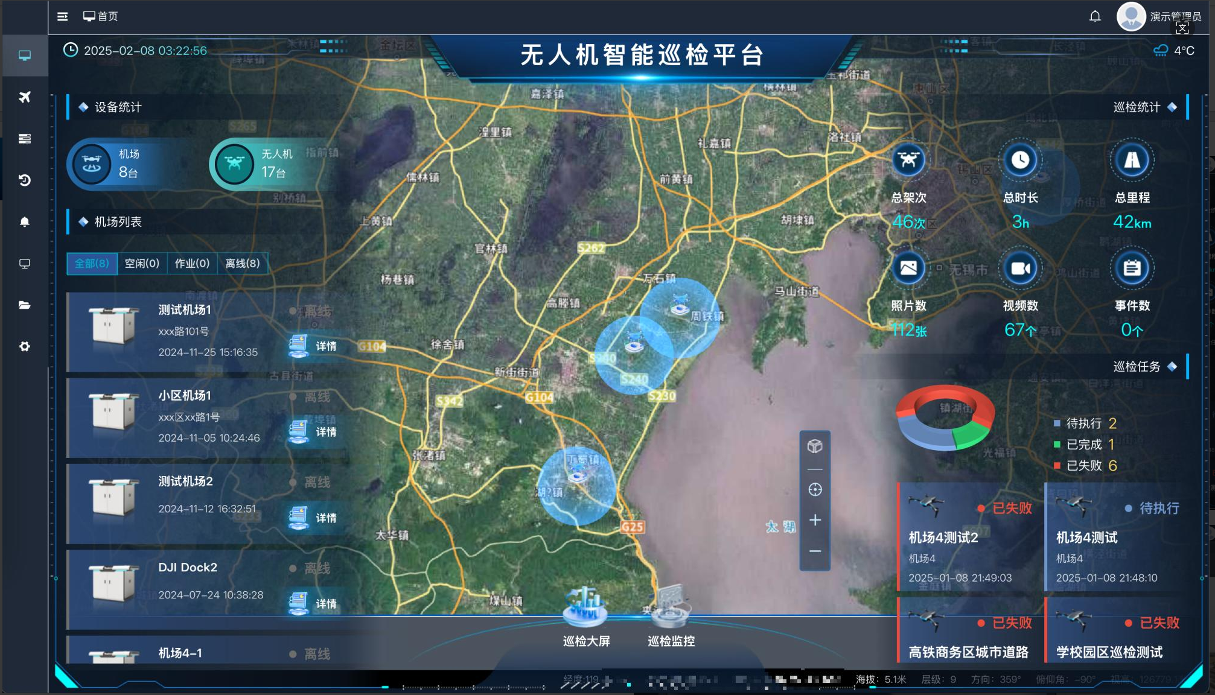1215x695 pixels.
Task: Select the 已失败 legend entry
Action: pyautogui.click(x=1085, y=466)
